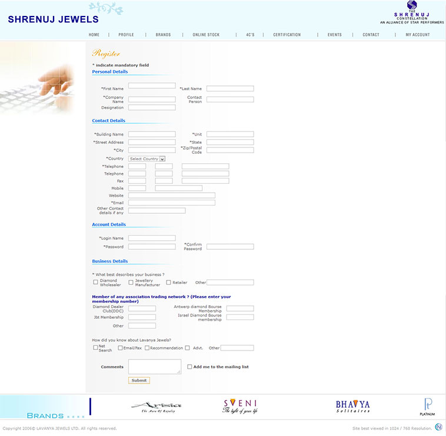Open the Contact menu item
The image size is (446, 436).
371,35
